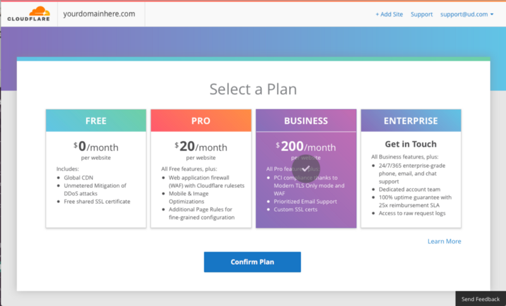Open the support@ud.com account dropdown arrow

(492, 14)
